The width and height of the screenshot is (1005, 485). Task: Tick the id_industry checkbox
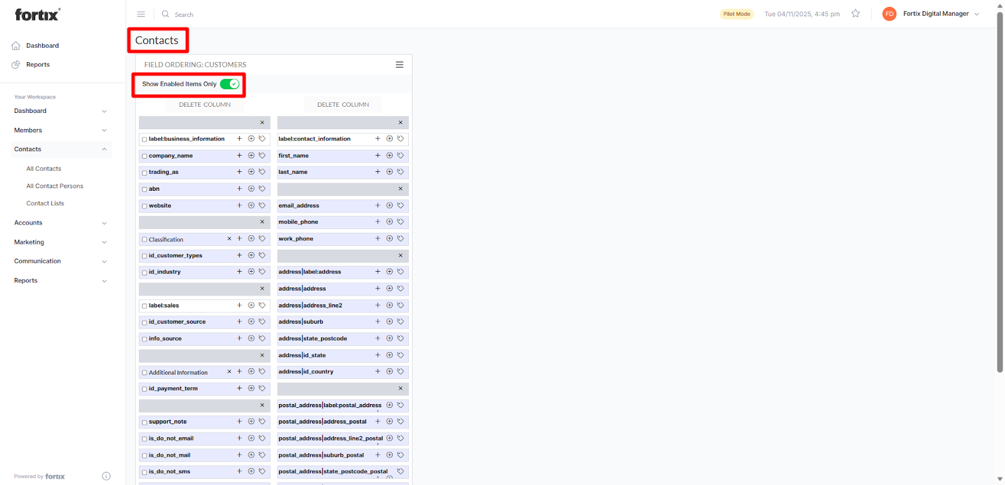(144, 272)
